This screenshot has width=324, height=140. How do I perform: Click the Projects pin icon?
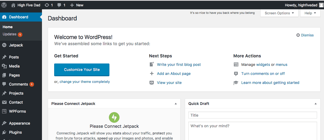point(4,93)
